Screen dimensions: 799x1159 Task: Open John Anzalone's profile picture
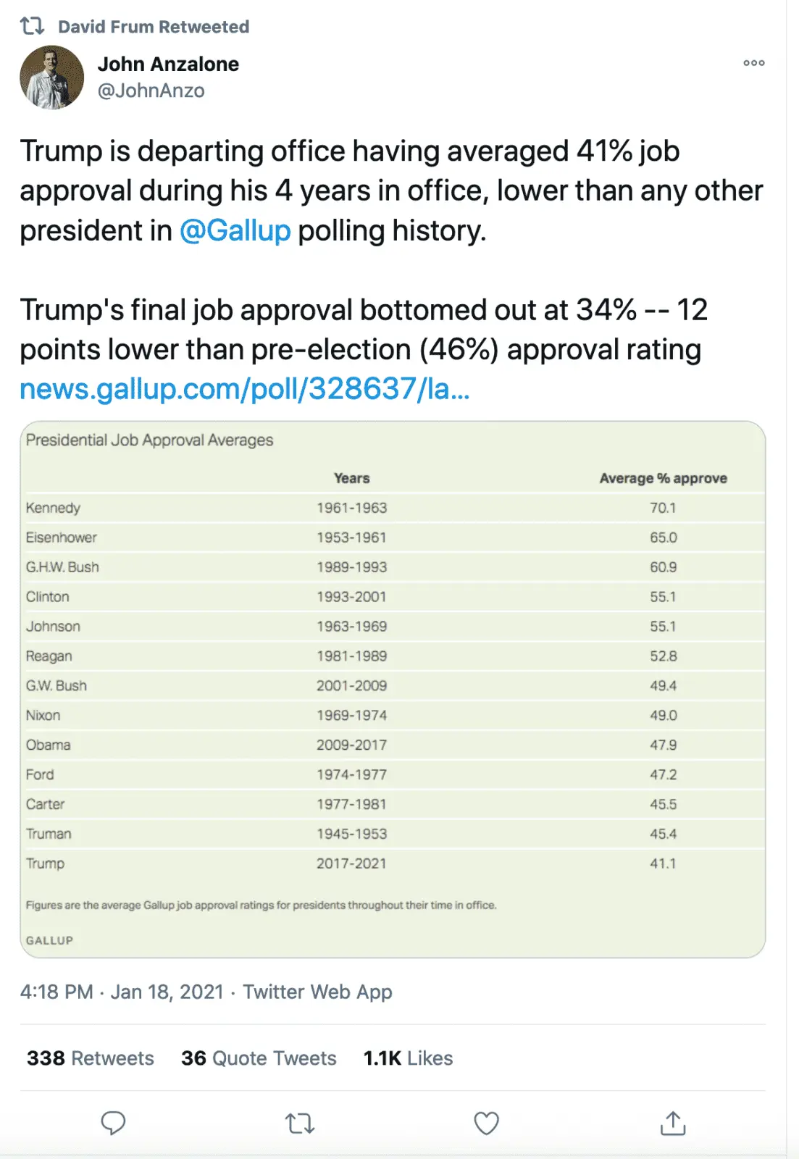point(52,78)
